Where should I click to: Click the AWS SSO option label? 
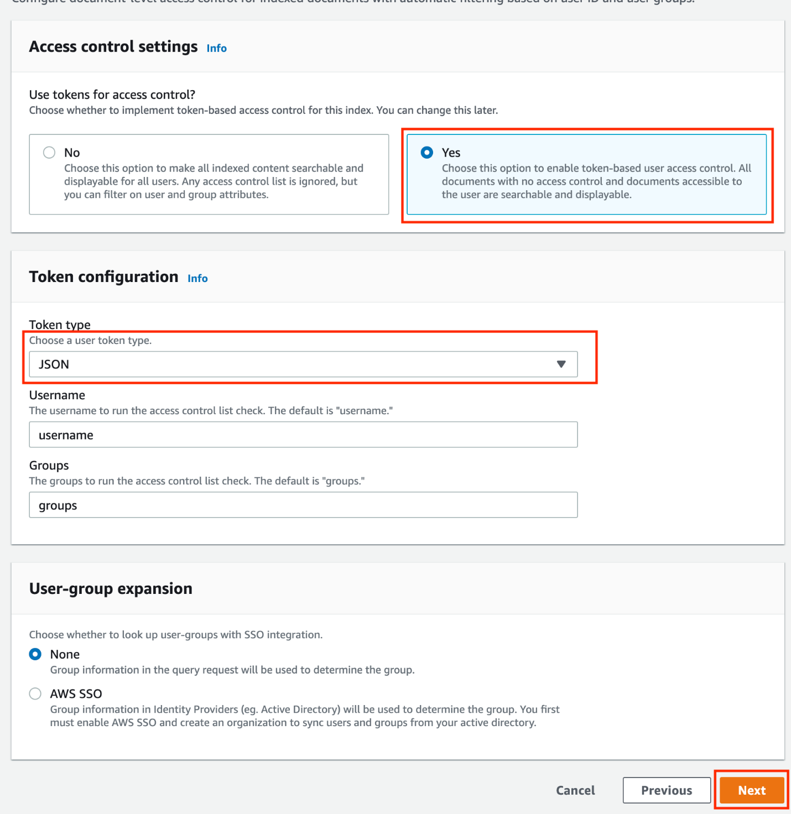[76, 694]
